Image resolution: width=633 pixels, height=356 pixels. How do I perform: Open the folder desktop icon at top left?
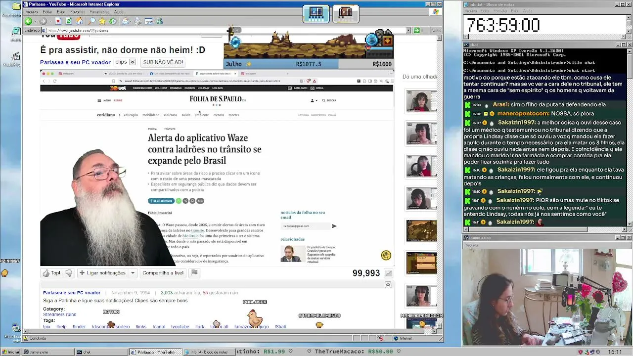point(15,6)
